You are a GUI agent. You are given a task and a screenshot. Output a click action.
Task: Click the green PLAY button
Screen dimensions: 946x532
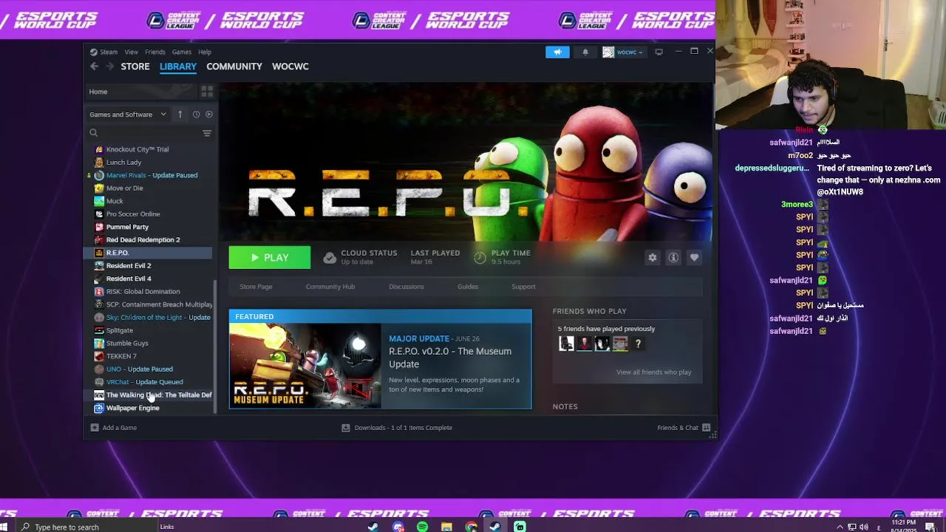(x=270, y=257)
